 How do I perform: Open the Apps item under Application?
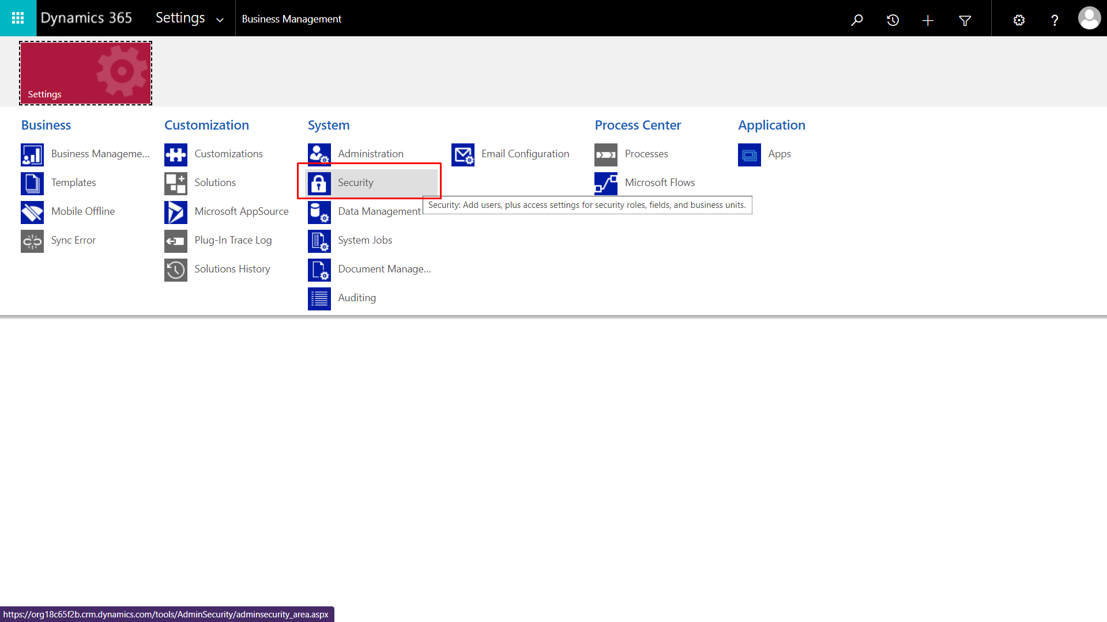(779, 154)
